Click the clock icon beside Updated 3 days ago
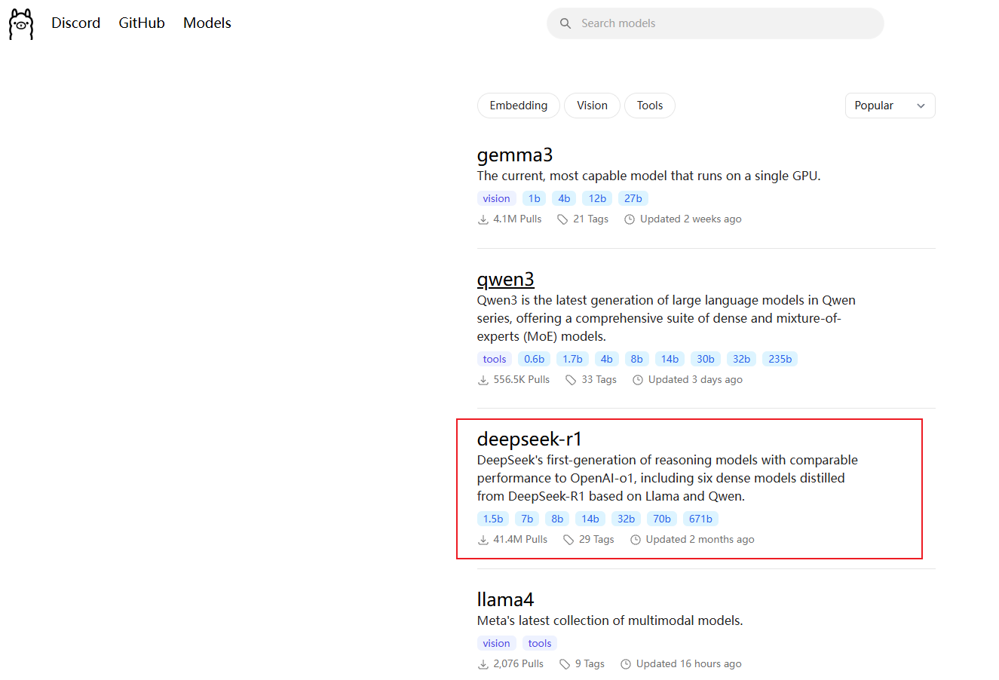Screen dimensions: 999x680 (638, 380)
